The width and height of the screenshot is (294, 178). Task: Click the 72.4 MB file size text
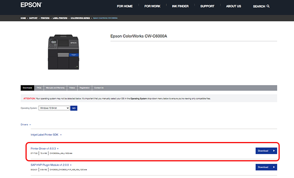(x=44, y=153)
